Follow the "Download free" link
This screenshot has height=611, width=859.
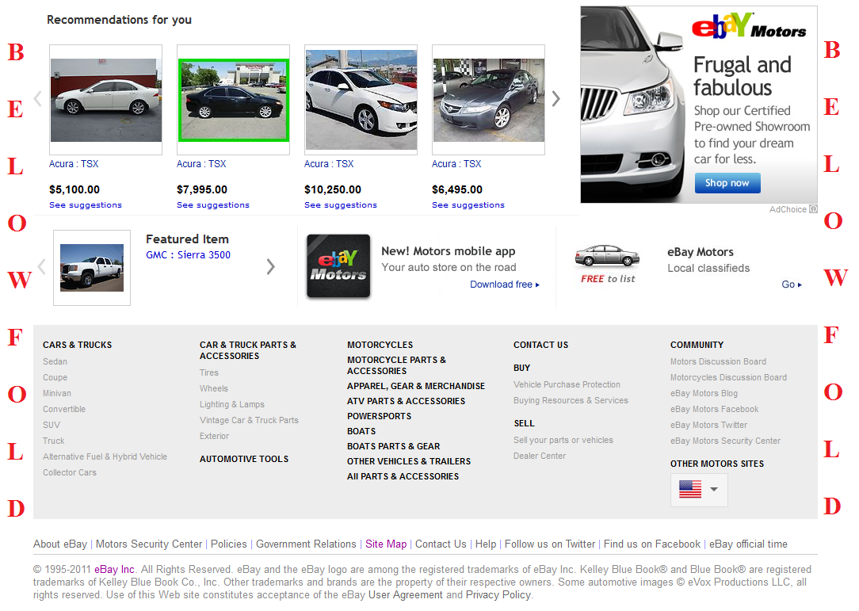tap(500, 284)
